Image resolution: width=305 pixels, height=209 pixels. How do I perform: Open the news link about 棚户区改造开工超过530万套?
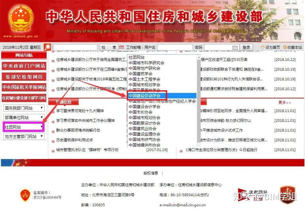pos(224,60)
